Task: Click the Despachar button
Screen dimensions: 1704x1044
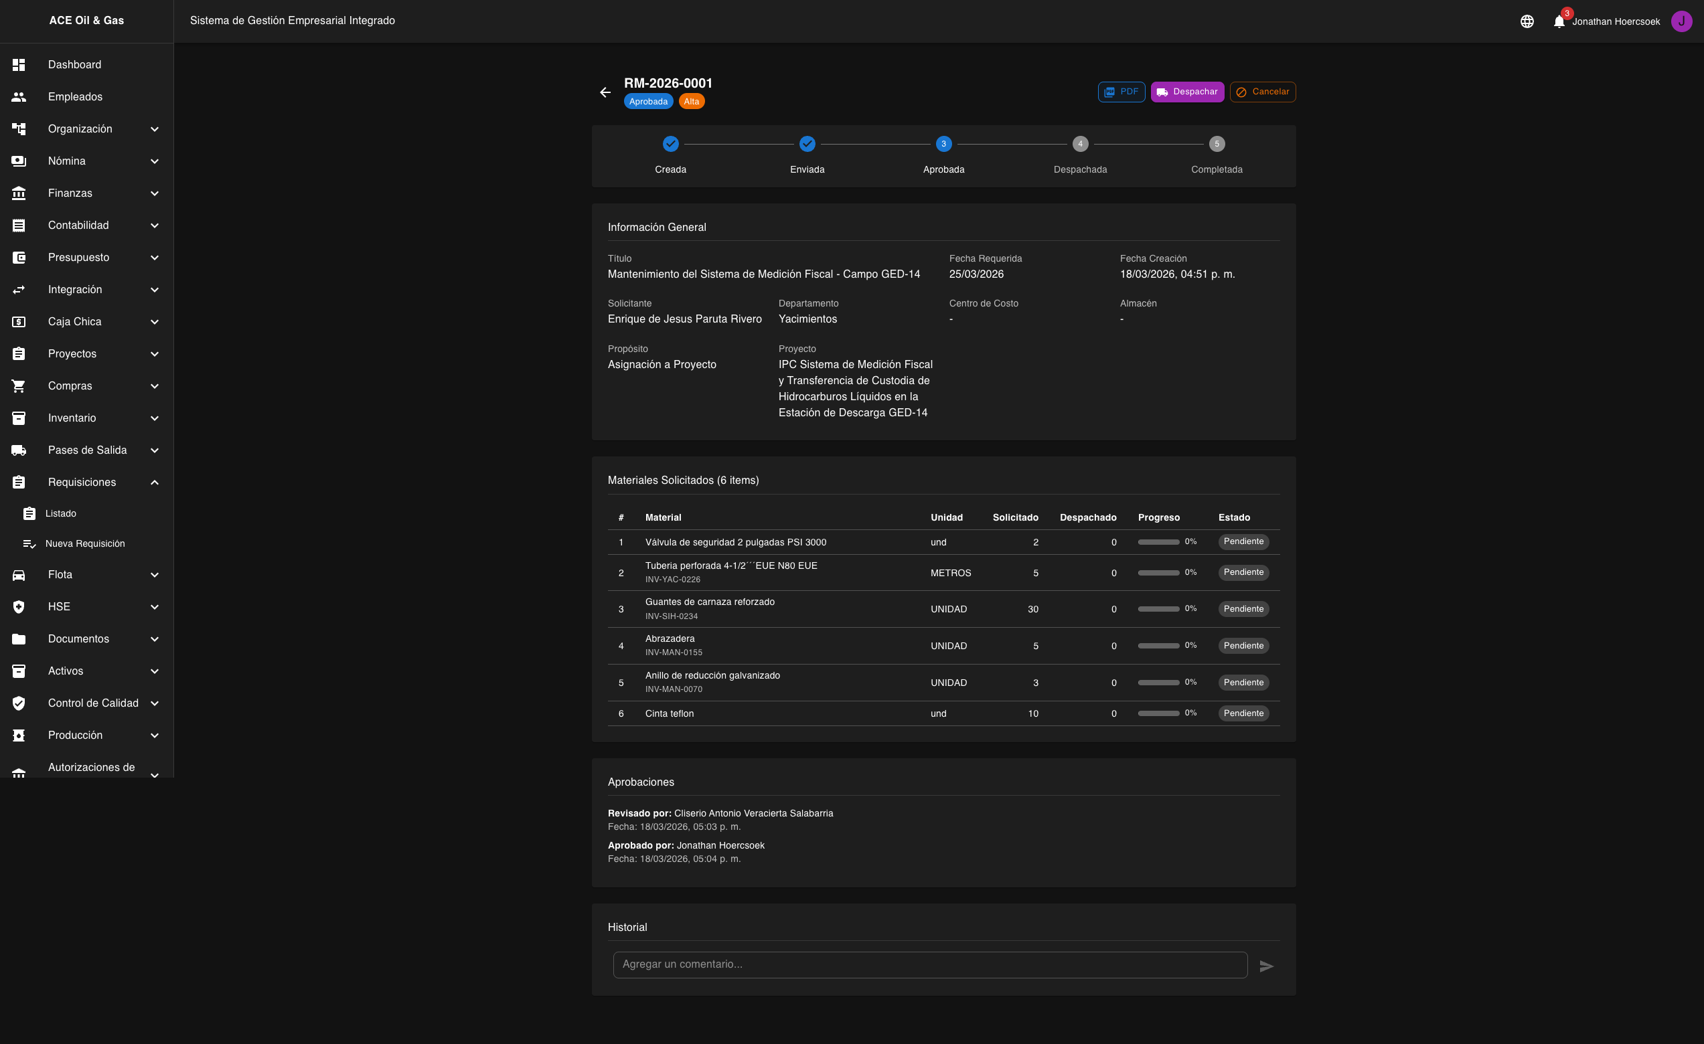Action: click(1186, 92)
